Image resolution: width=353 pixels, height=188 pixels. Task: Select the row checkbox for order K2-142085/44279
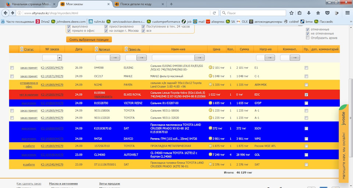point(12,68)
